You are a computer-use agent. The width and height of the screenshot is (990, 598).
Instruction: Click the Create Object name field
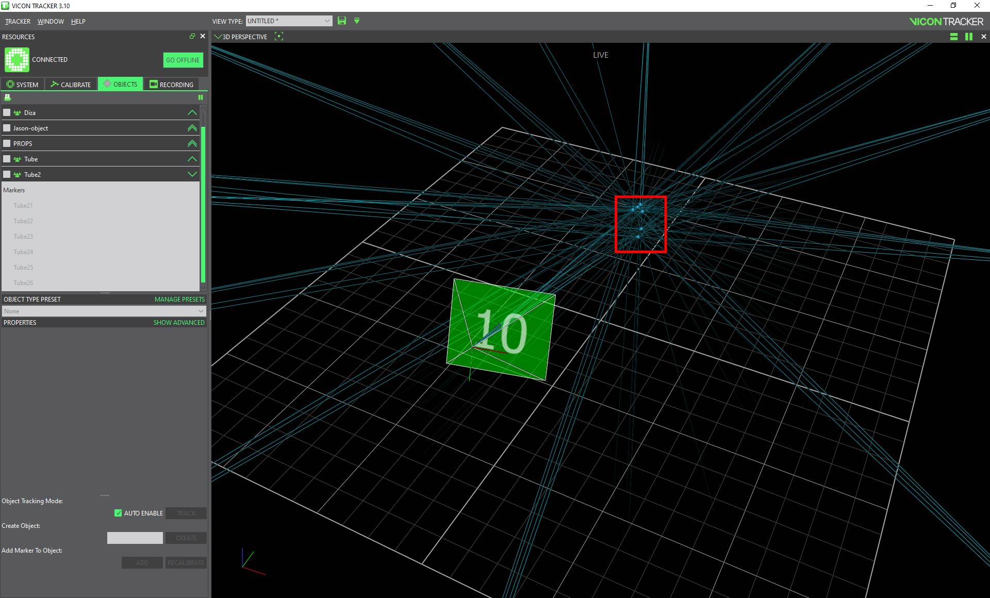click(135, 538)
